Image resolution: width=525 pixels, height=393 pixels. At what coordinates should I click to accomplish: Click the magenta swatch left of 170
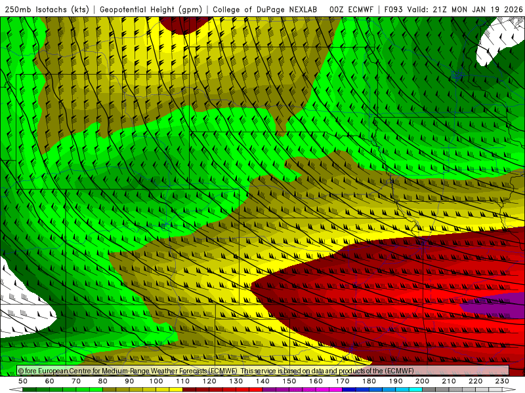click(335, 390)
